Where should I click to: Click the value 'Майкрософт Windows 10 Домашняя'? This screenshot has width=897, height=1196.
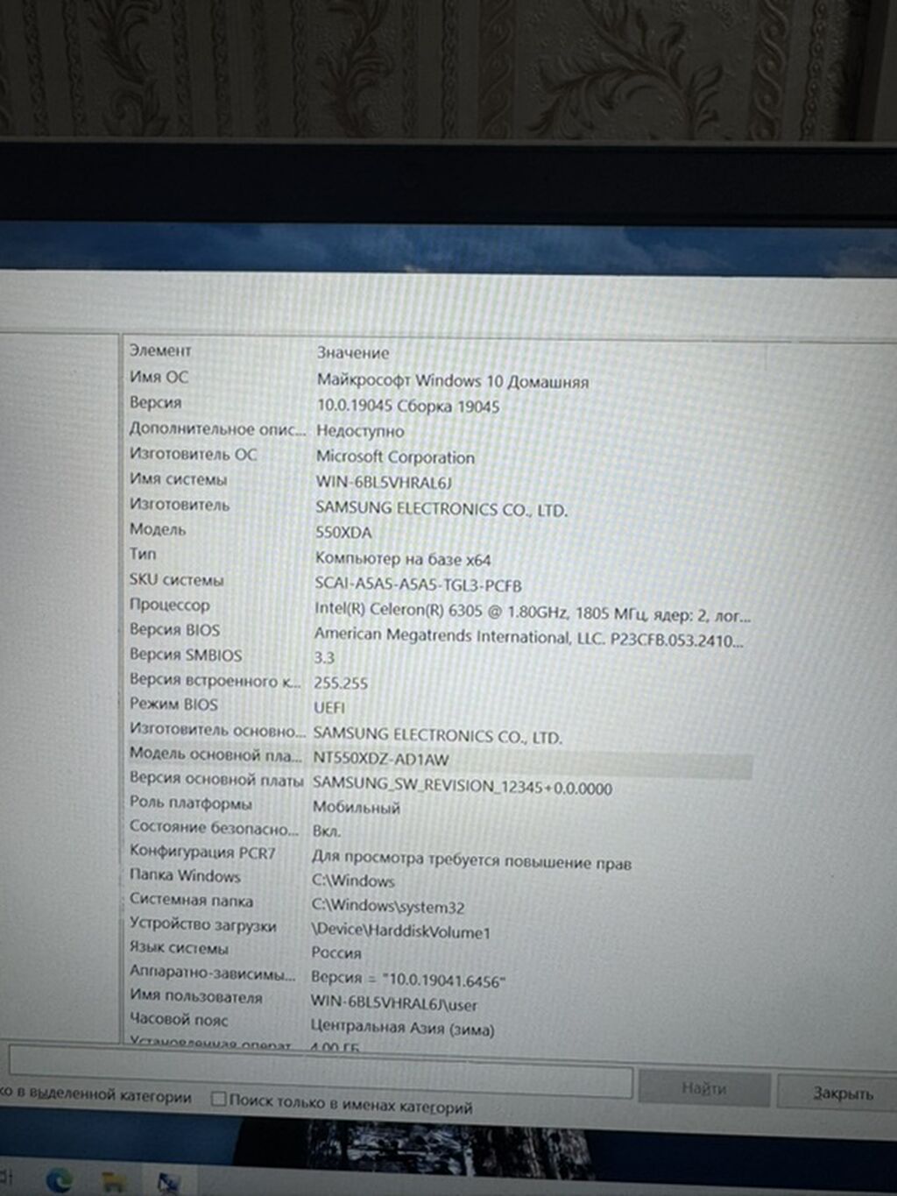click(x=452, y=381)
